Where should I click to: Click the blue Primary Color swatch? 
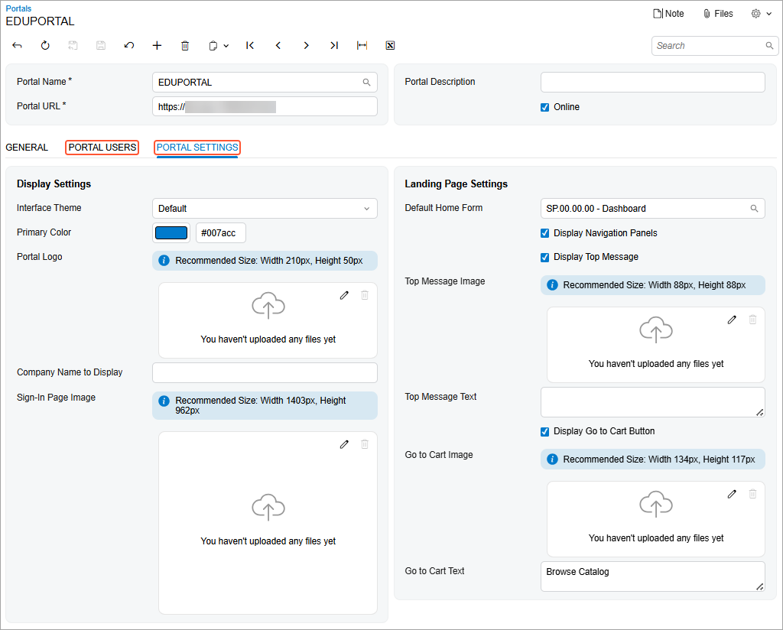point(171,233)
